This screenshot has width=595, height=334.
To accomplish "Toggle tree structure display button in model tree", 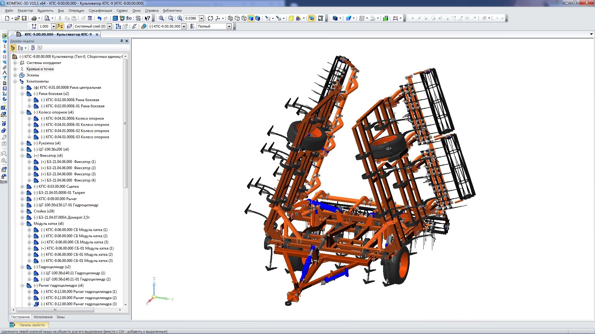I will [13, 48].
